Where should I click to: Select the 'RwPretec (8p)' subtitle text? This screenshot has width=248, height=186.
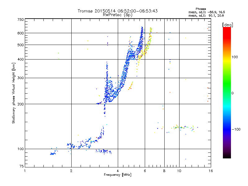117,15
